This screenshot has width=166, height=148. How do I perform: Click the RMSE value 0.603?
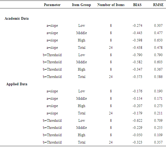[x=158, y=62]
